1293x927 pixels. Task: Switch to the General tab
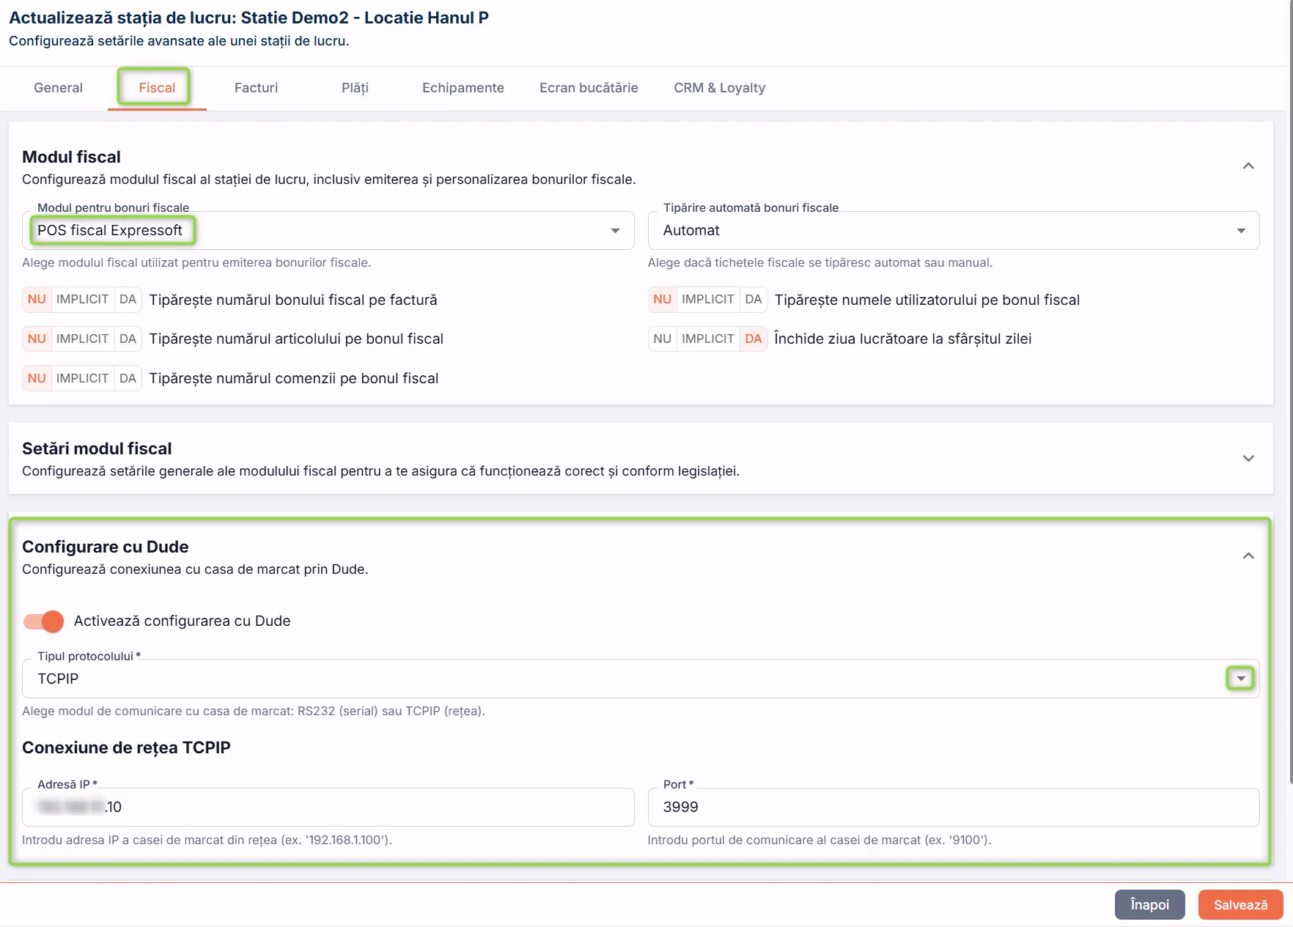coord(58,88)
